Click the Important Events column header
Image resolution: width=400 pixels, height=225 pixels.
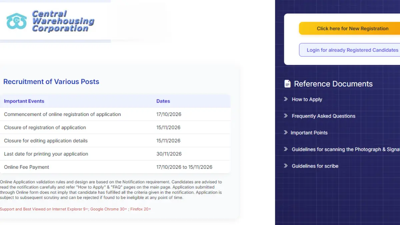(24, 101)
